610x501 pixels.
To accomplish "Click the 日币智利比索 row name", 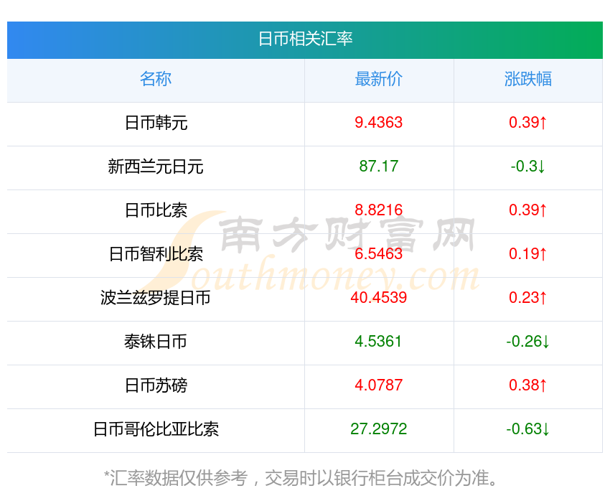I will tap(156, 254).
